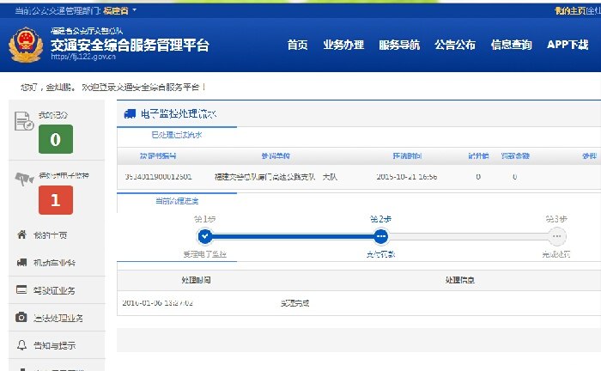Click the green 0 points badge
601x371 pixels.
[55, 139]
